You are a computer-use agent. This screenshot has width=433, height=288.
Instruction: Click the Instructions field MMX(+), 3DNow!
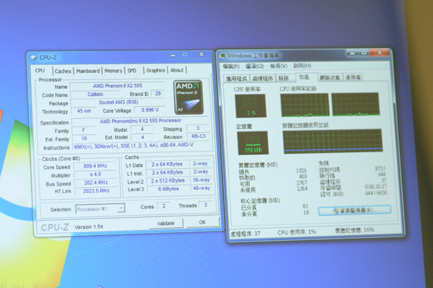[141, 146]
